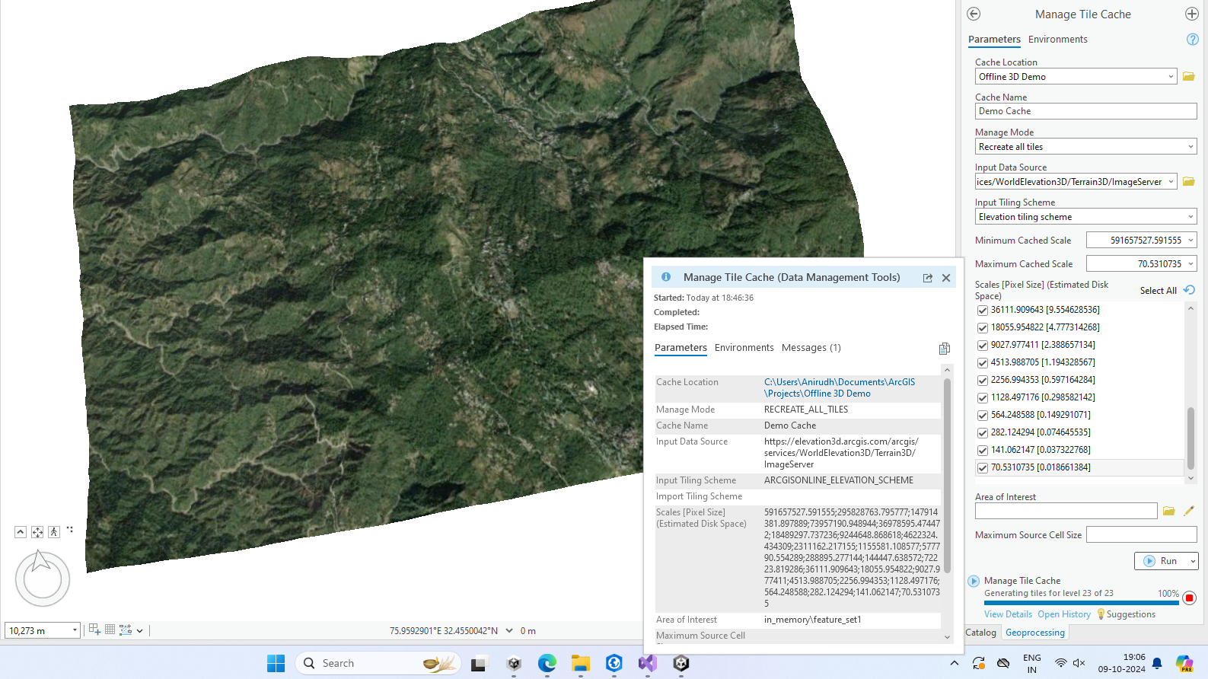Image resolution: width=1208 pixels, height=679 pixels.
Task: Toggle the grid icon in the map status bar
Action: 110,630
